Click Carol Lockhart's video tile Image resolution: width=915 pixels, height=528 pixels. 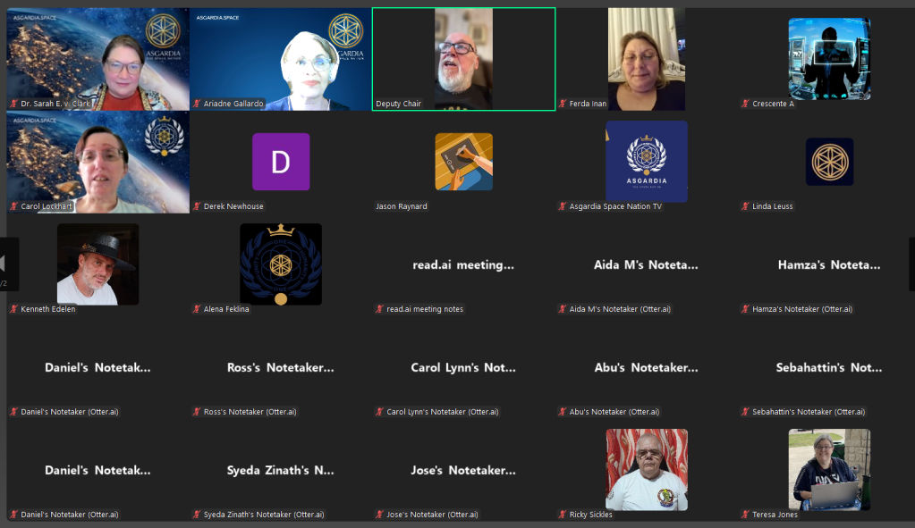(98, 162)
